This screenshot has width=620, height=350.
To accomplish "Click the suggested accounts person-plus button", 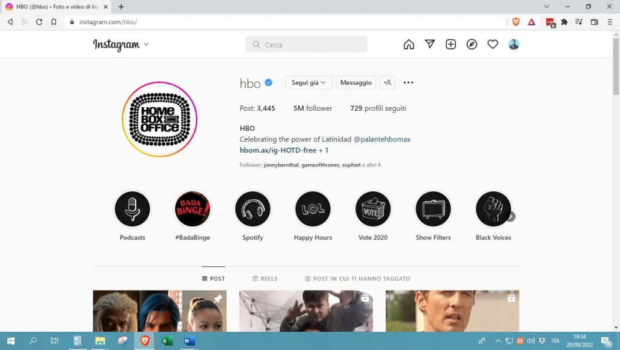I will [387, 82].
